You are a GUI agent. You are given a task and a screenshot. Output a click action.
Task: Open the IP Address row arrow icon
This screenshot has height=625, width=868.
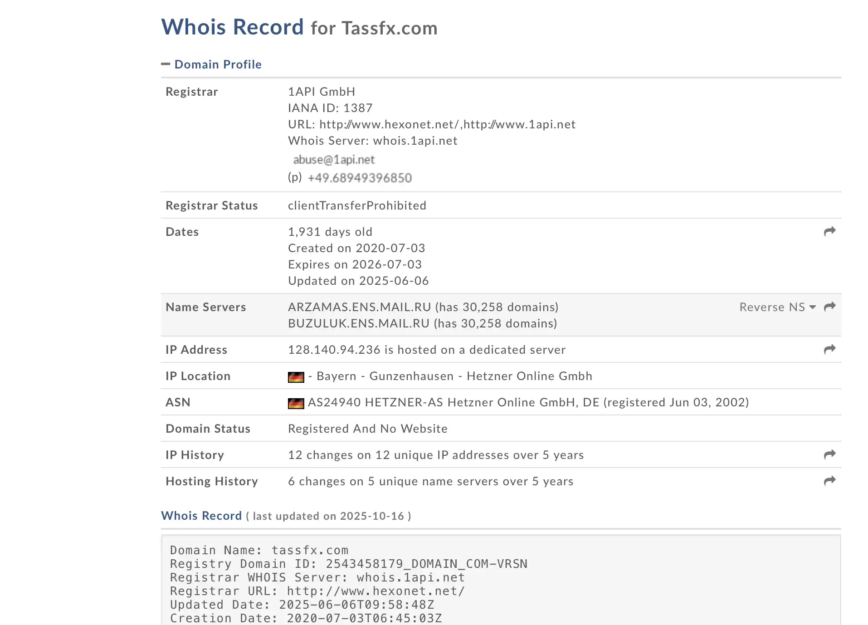pos(829,349)
